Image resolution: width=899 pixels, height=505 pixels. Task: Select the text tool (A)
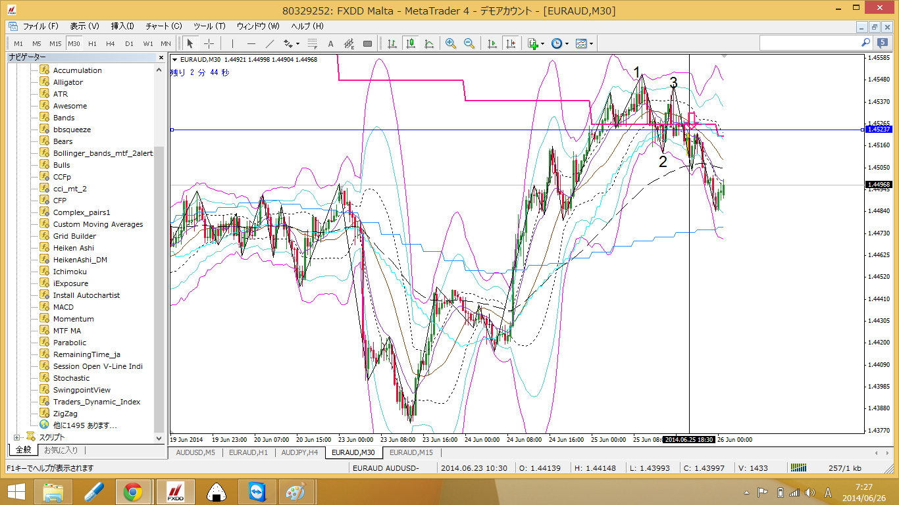click(330, 43)
